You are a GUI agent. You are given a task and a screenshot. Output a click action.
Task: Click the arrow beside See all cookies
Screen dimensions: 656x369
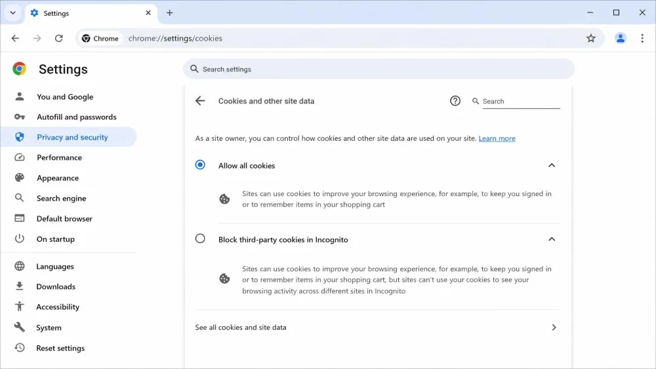(554, 327)
